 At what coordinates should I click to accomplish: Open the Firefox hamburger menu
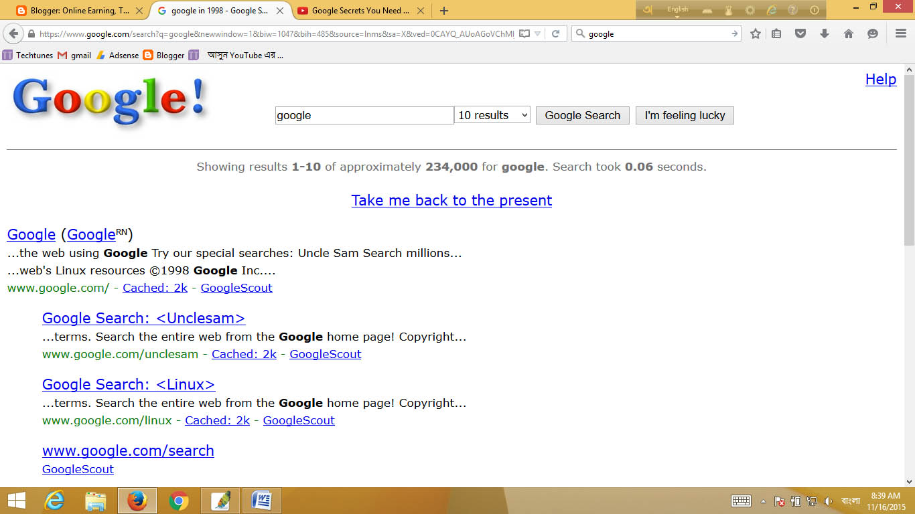coord(901,33)
